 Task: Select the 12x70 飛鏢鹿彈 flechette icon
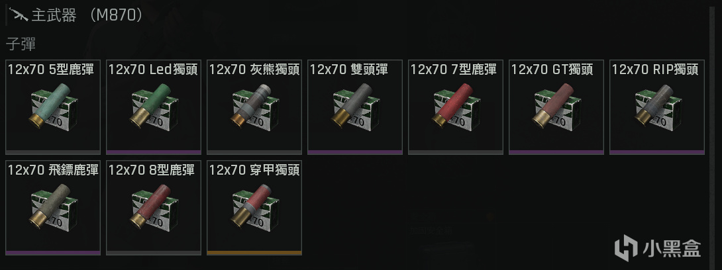(52, 207)
